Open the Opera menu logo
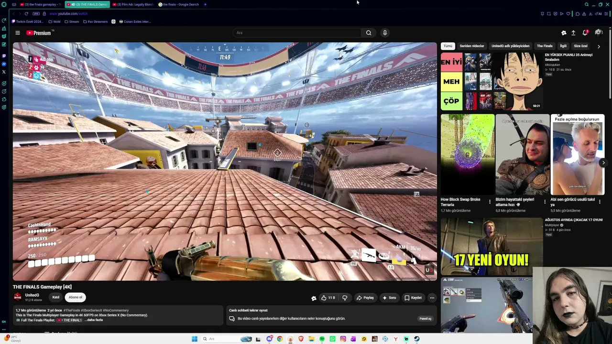Screen dimensions: 612x344 (x=4, y=4)
